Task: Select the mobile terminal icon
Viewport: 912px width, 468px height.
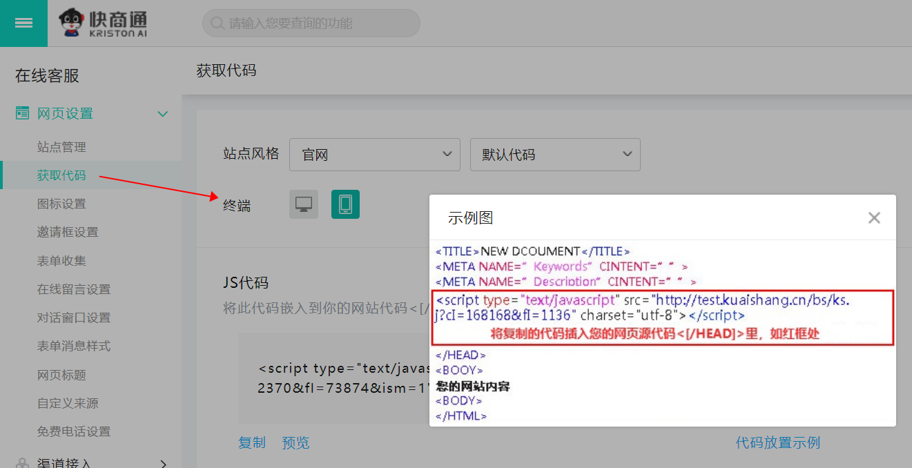Action: pyautogui.click(x=345, y=204)
